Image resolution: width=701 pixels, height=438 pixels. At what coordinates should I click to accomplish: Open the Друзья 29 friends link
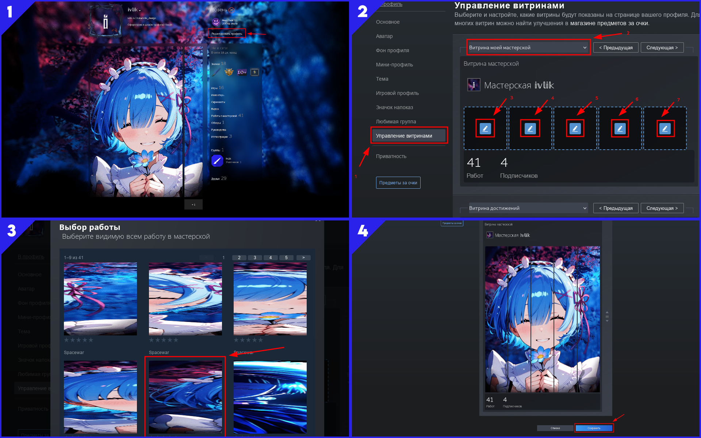219,178
